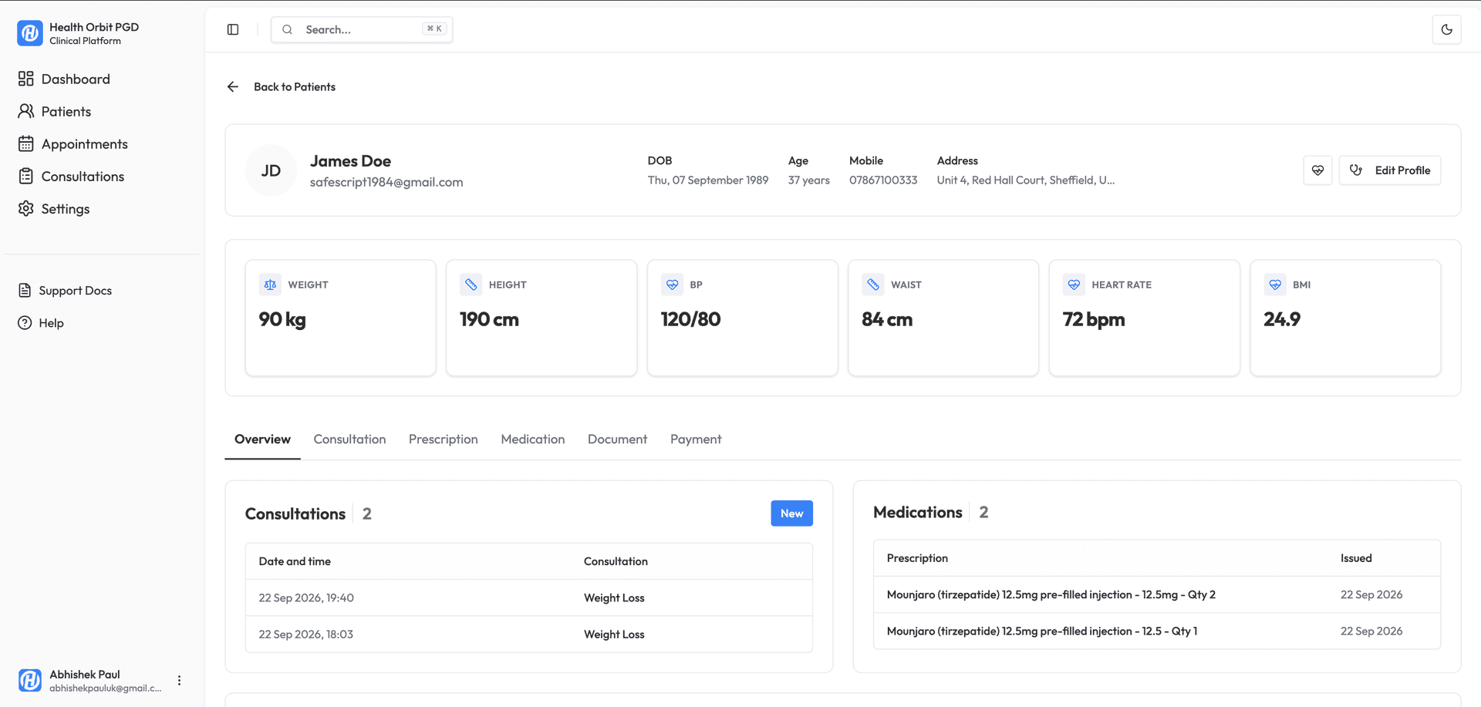Click the JD avatar circle

[x=271, y=170]
